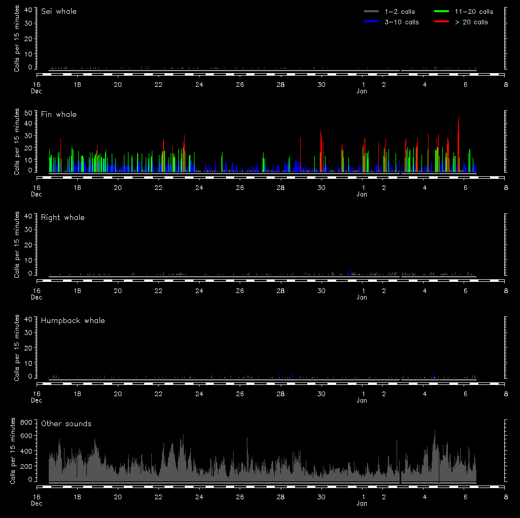Select the Right whale panel title
This screenshot has height=518, width=520.
coord(63,217)
